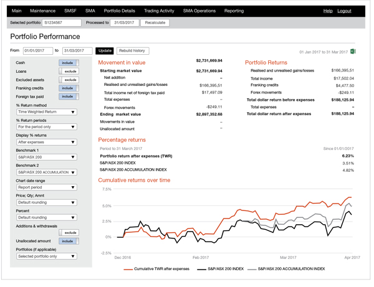Click the Logout link
This screenshot has width=374, height=287.
click(344, 11)
